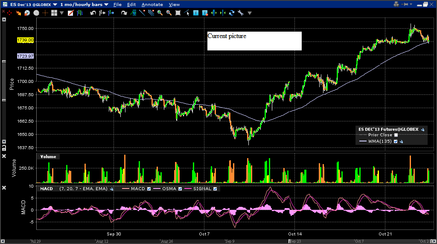Toggle the Prior Close checkbox
Viewport: 437px width, 244px height.
click(396, 135)
